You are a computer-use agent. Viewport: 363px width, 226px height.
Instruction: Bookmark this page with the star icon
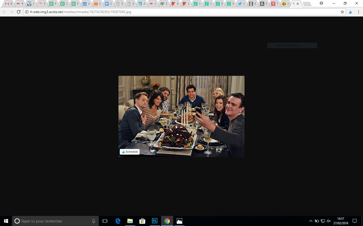[x=342, y=12]
